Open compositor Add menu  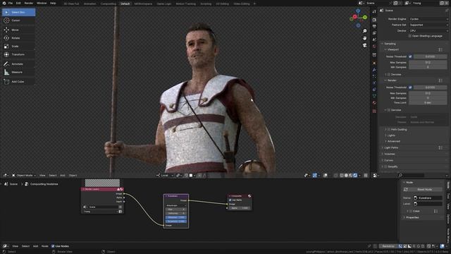[36, 246]
